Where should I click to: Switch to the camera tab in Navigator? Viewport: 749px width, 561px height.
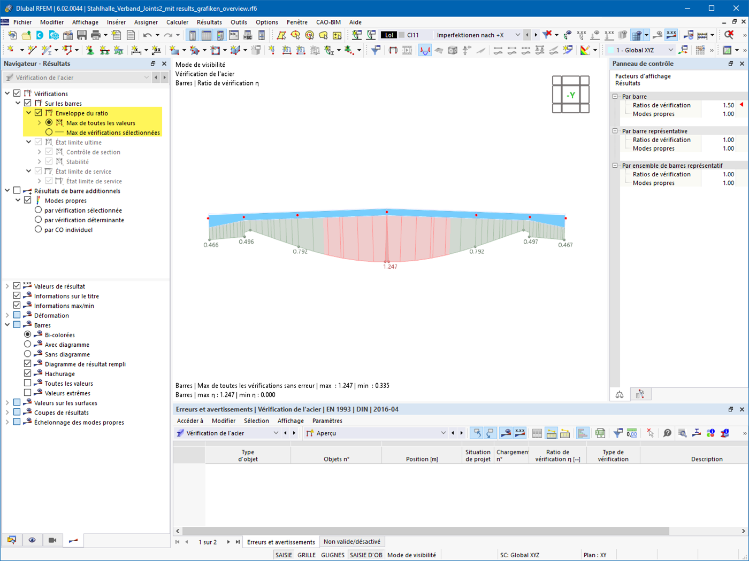(x=52, y=540)
